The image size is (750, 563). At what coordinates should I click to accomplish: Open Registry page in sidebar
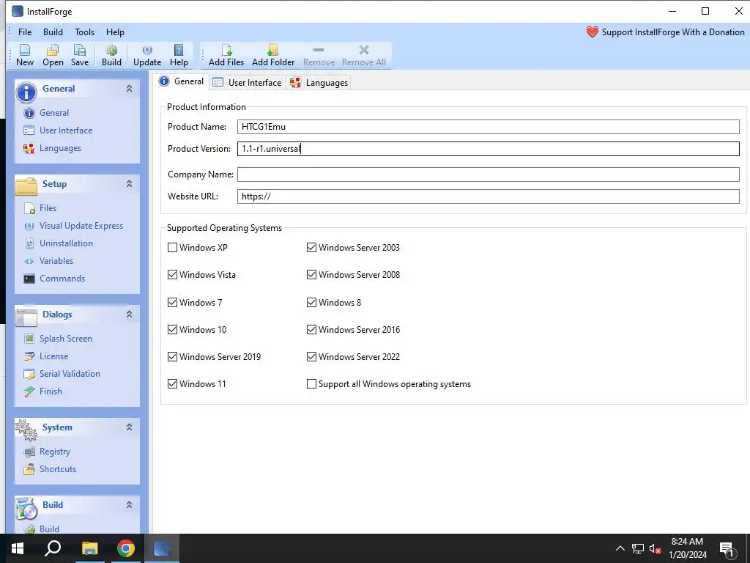point(54,452)
